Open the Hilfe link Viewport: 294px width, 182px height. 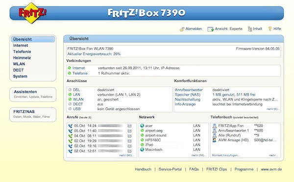click(277, 29)
